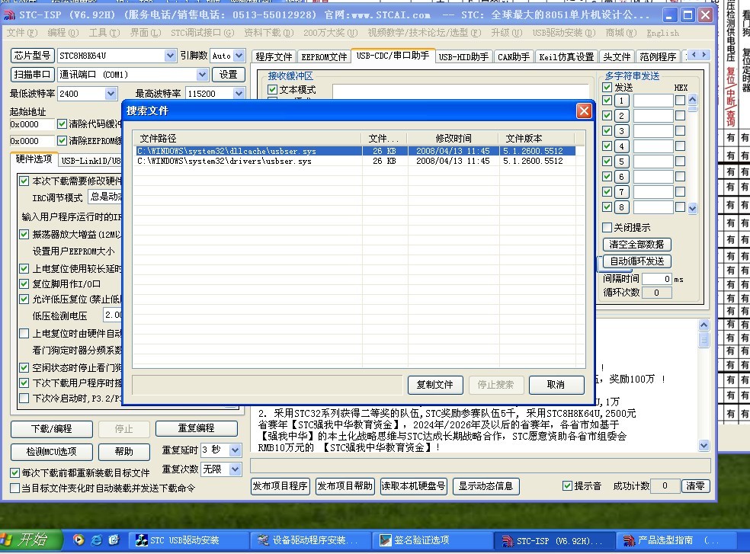Click the 自动循环发送 button
The height and width of the screenshot is (554, 750).
(636, 261)
